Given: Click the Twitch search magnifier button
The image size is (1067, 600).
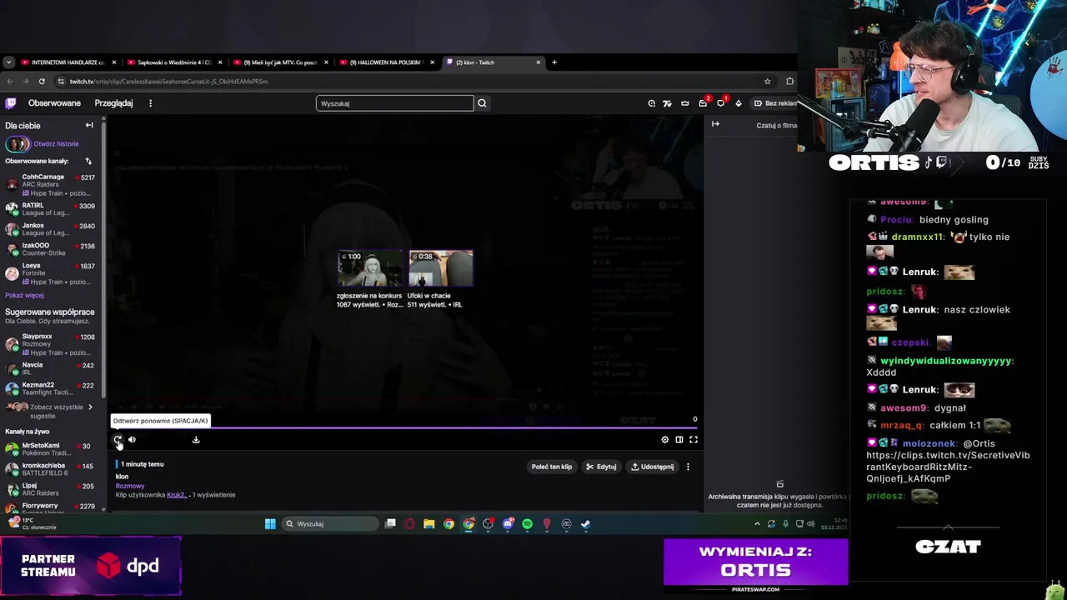Looking at the screenshot, I should pyautogui.click(x=482, y=103).
